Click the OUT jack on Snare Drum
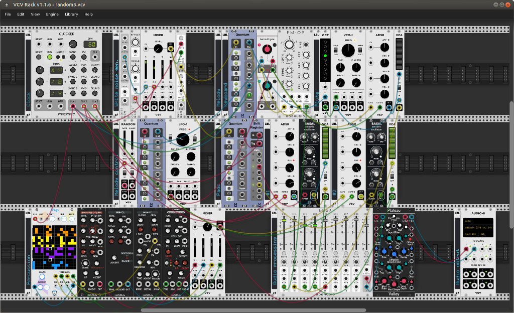Viewport: 514px width, 313px height. [100, 284]
